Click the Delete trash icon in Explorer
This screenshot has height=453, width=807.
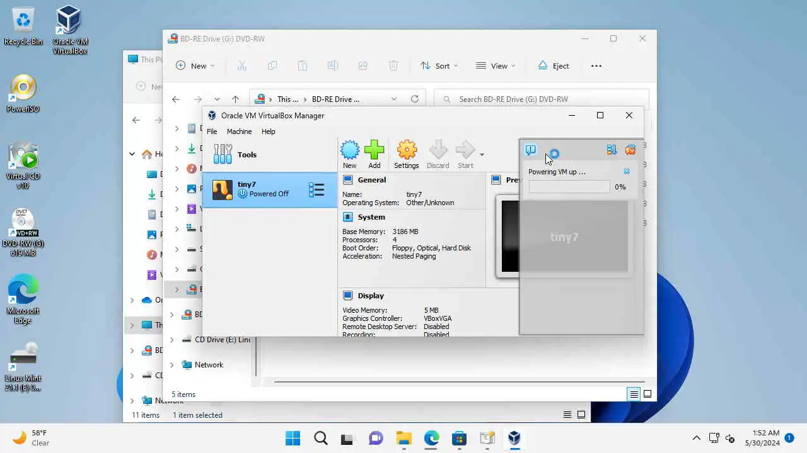393,65
